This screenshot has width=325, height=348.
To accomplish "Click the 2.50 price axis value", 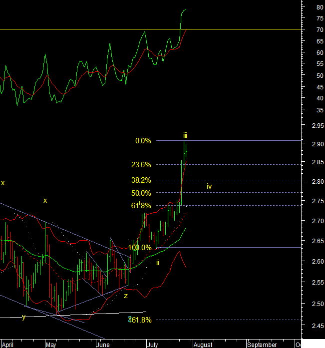I will tap(318, 304).
